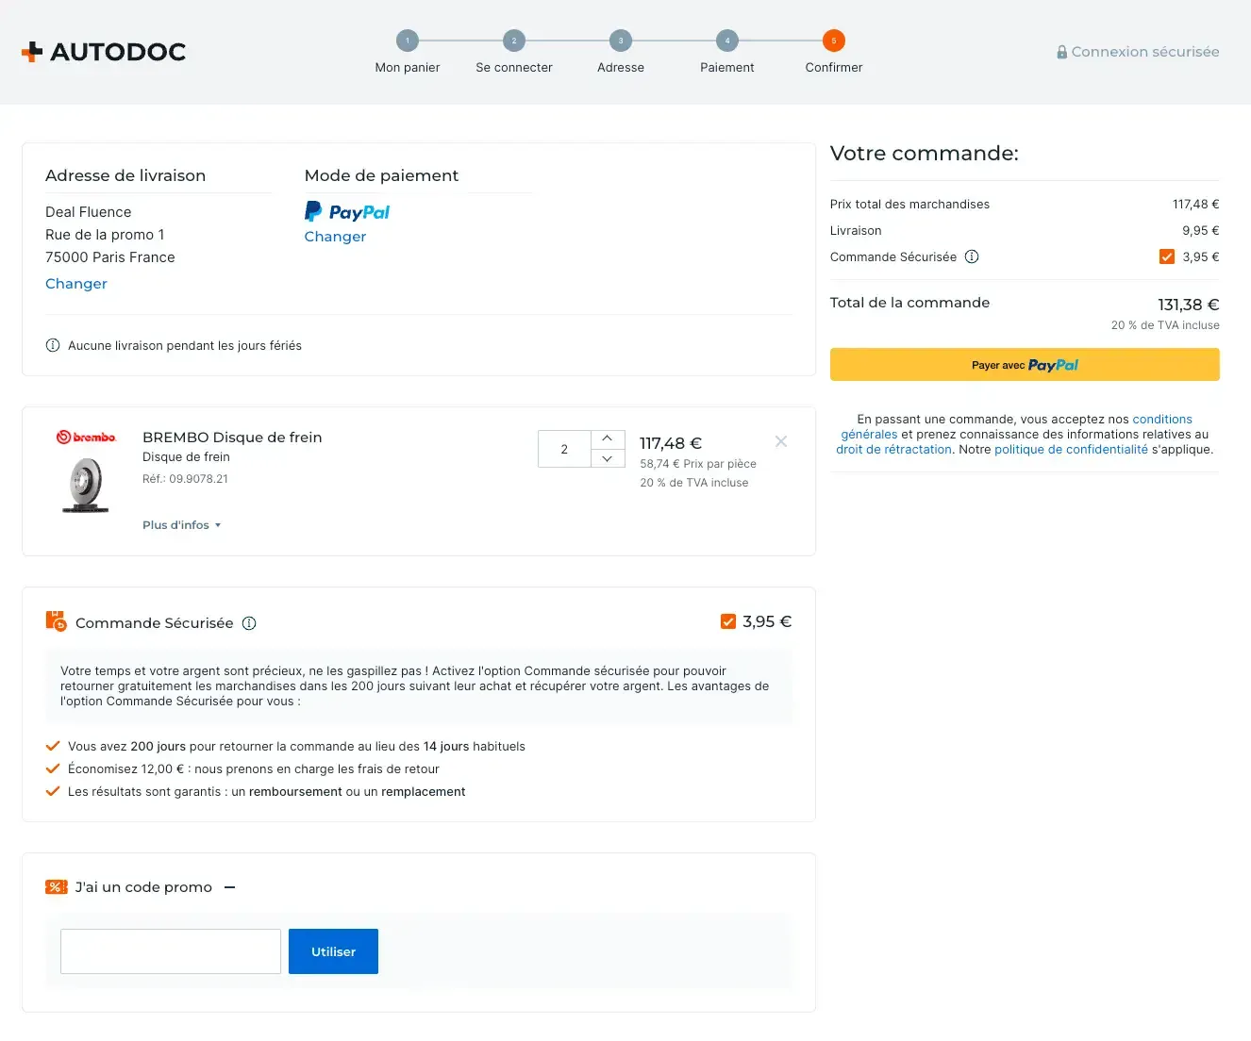Go to step 1 Mon panier circle

coord(408,41)
